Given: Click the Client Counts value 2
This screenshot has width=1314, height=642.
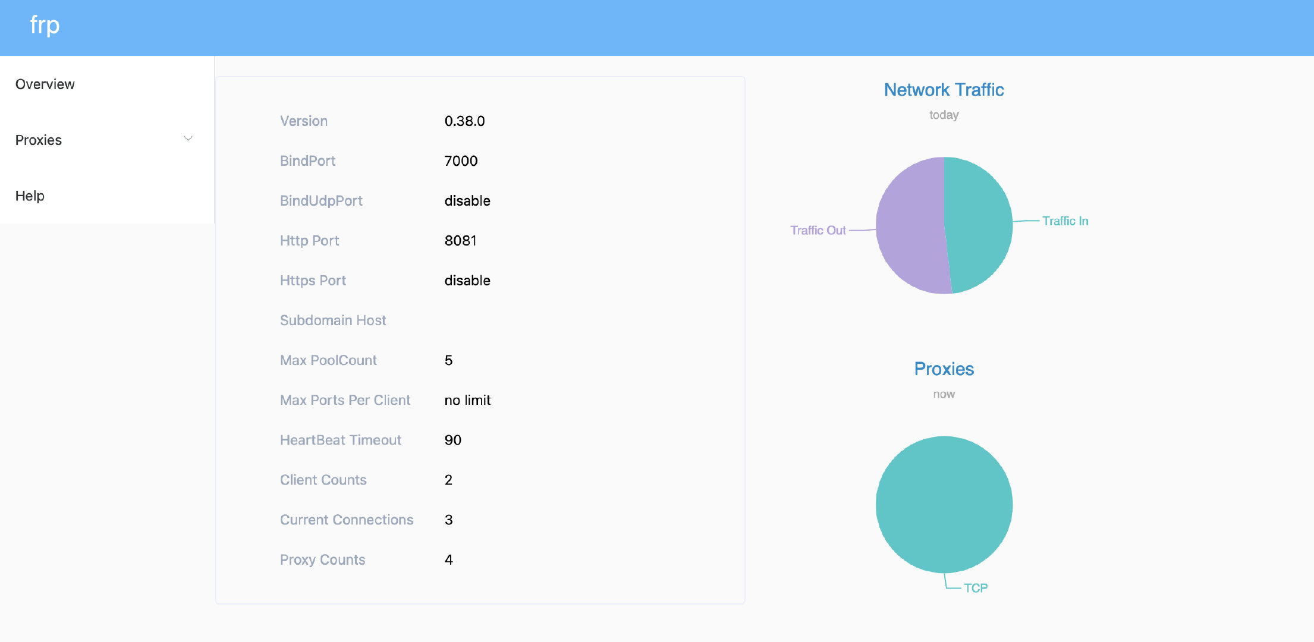Looking at the screenshot, I should point(449,480).
